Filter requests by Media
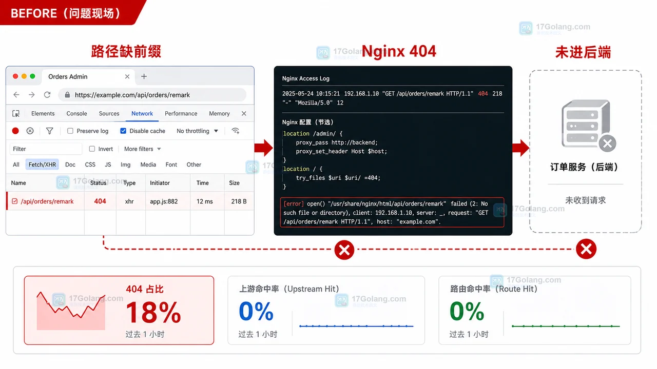This screenshot has height=369, width=657. tap(148, 165)
